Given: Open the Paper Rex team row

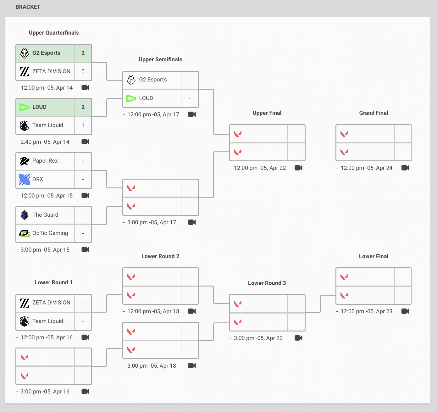Looking at the screenshot, I should pos(45,161).
